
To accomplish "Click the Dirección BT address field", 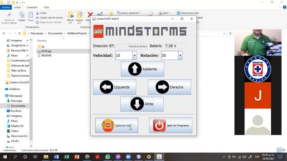I will [x=132, y=46].
